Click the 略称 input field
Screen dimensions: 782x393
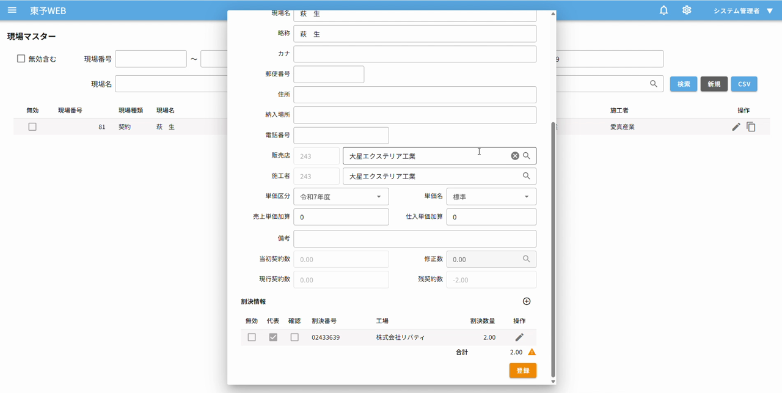[415, 34]
